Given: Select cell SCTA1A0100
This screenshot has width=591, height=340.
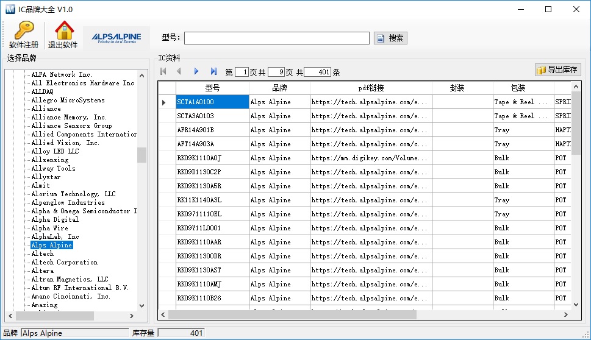Looking at the screenshot, I should [x=212, y=102].
